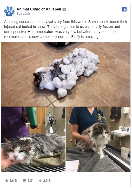Open the post timestamp "Salı günü"

(23, 14)
